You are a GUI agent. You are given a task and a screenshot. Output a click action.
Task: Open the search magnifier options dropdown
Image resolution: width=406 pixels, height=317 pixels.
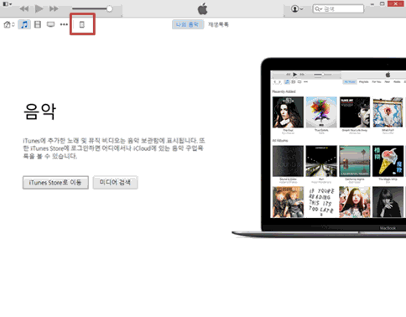click(x=319, y=9)
